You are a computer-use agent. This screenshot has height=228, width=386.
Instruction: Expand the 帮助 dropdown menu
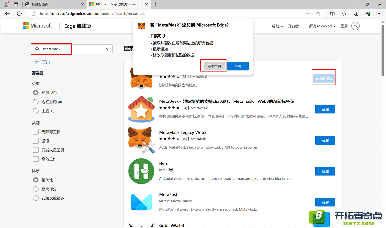pyautogui.click(x=278, y=26)
